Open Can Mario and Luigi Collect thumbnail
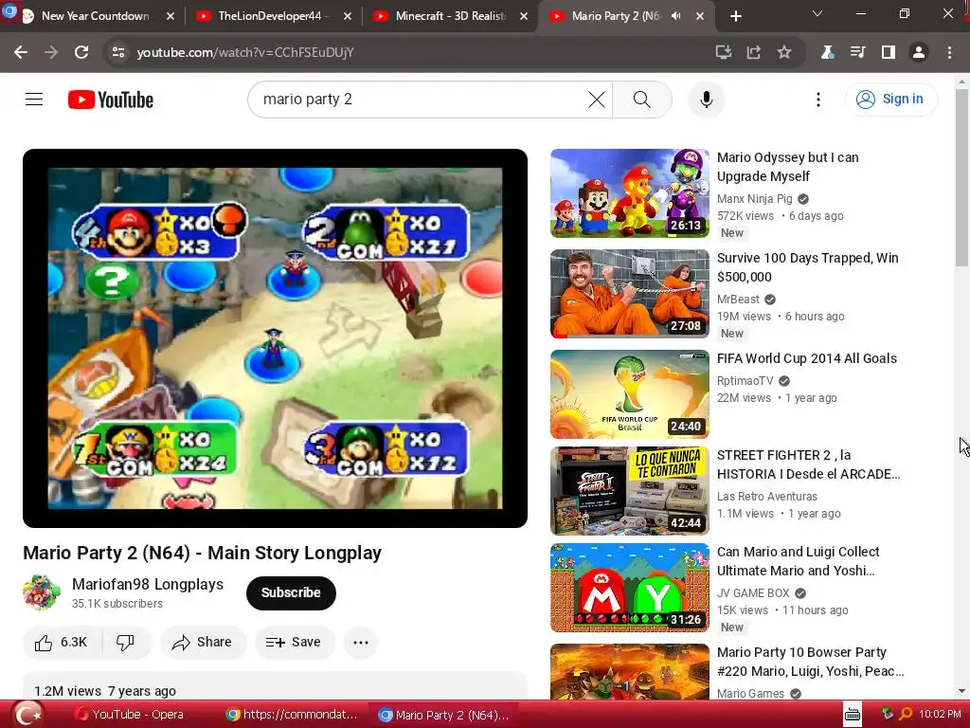Image resolution: width=970 pixels, height=728 pixels. pyautogui.click(x=630, y=588)
